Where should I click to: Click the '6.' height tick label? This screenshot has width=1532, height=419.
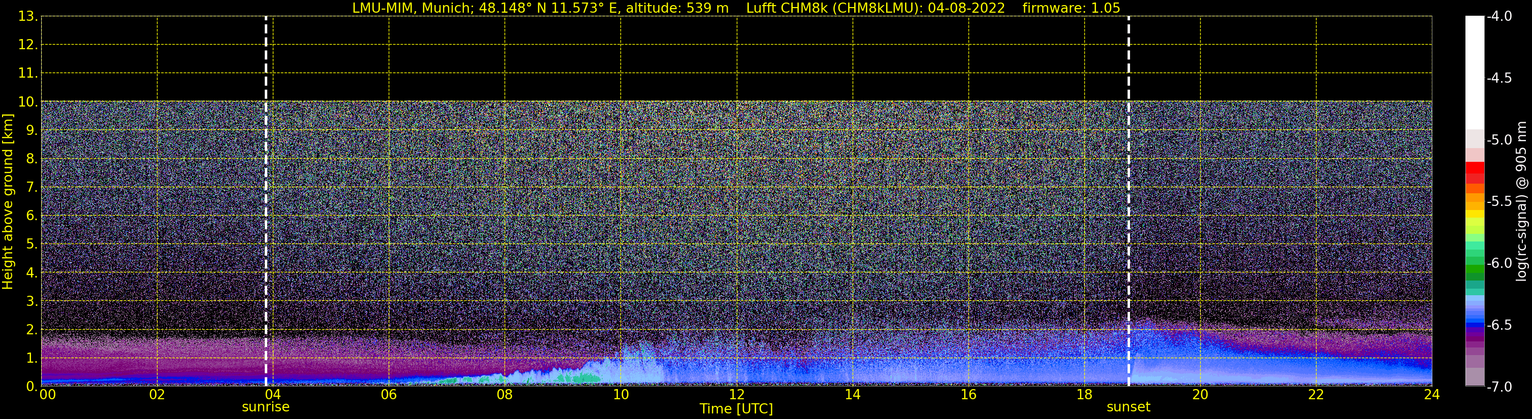(32, 216)
